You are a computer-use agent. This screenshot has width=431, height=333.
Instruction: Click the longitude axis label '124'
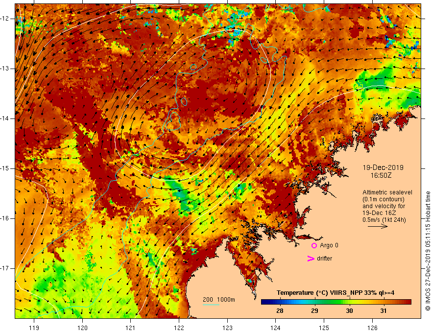point(275,328)
